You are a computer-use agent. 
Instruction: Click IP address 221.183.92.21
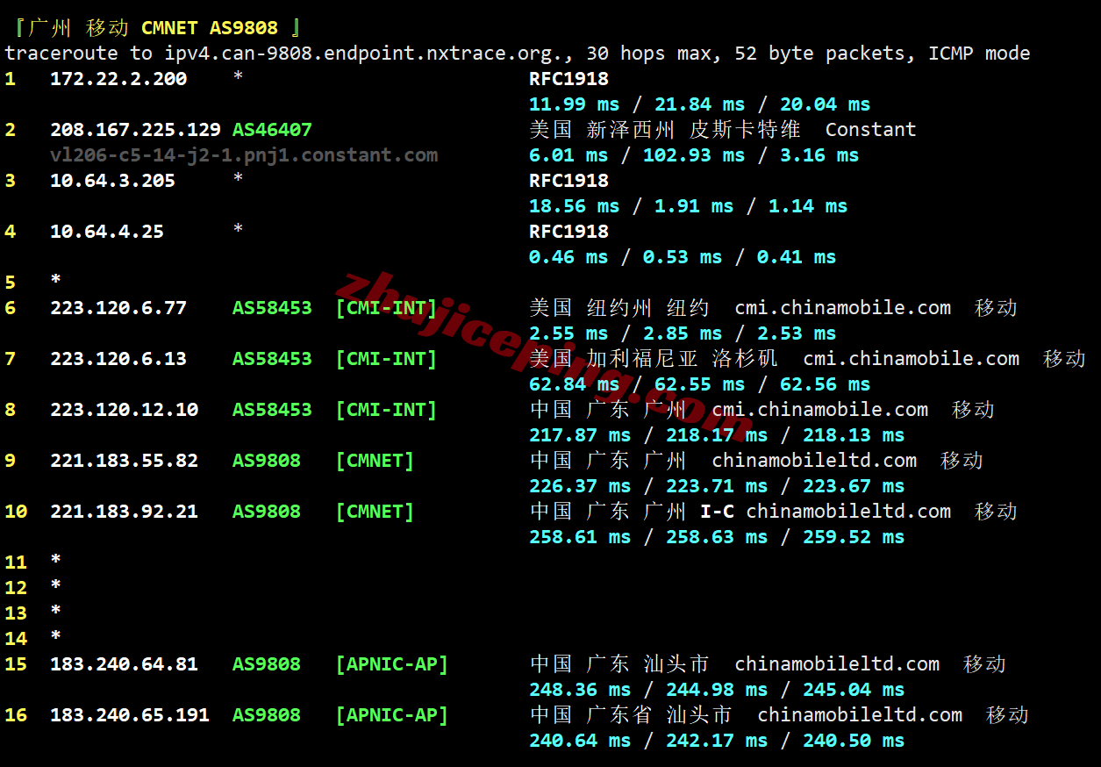point(124,512)
